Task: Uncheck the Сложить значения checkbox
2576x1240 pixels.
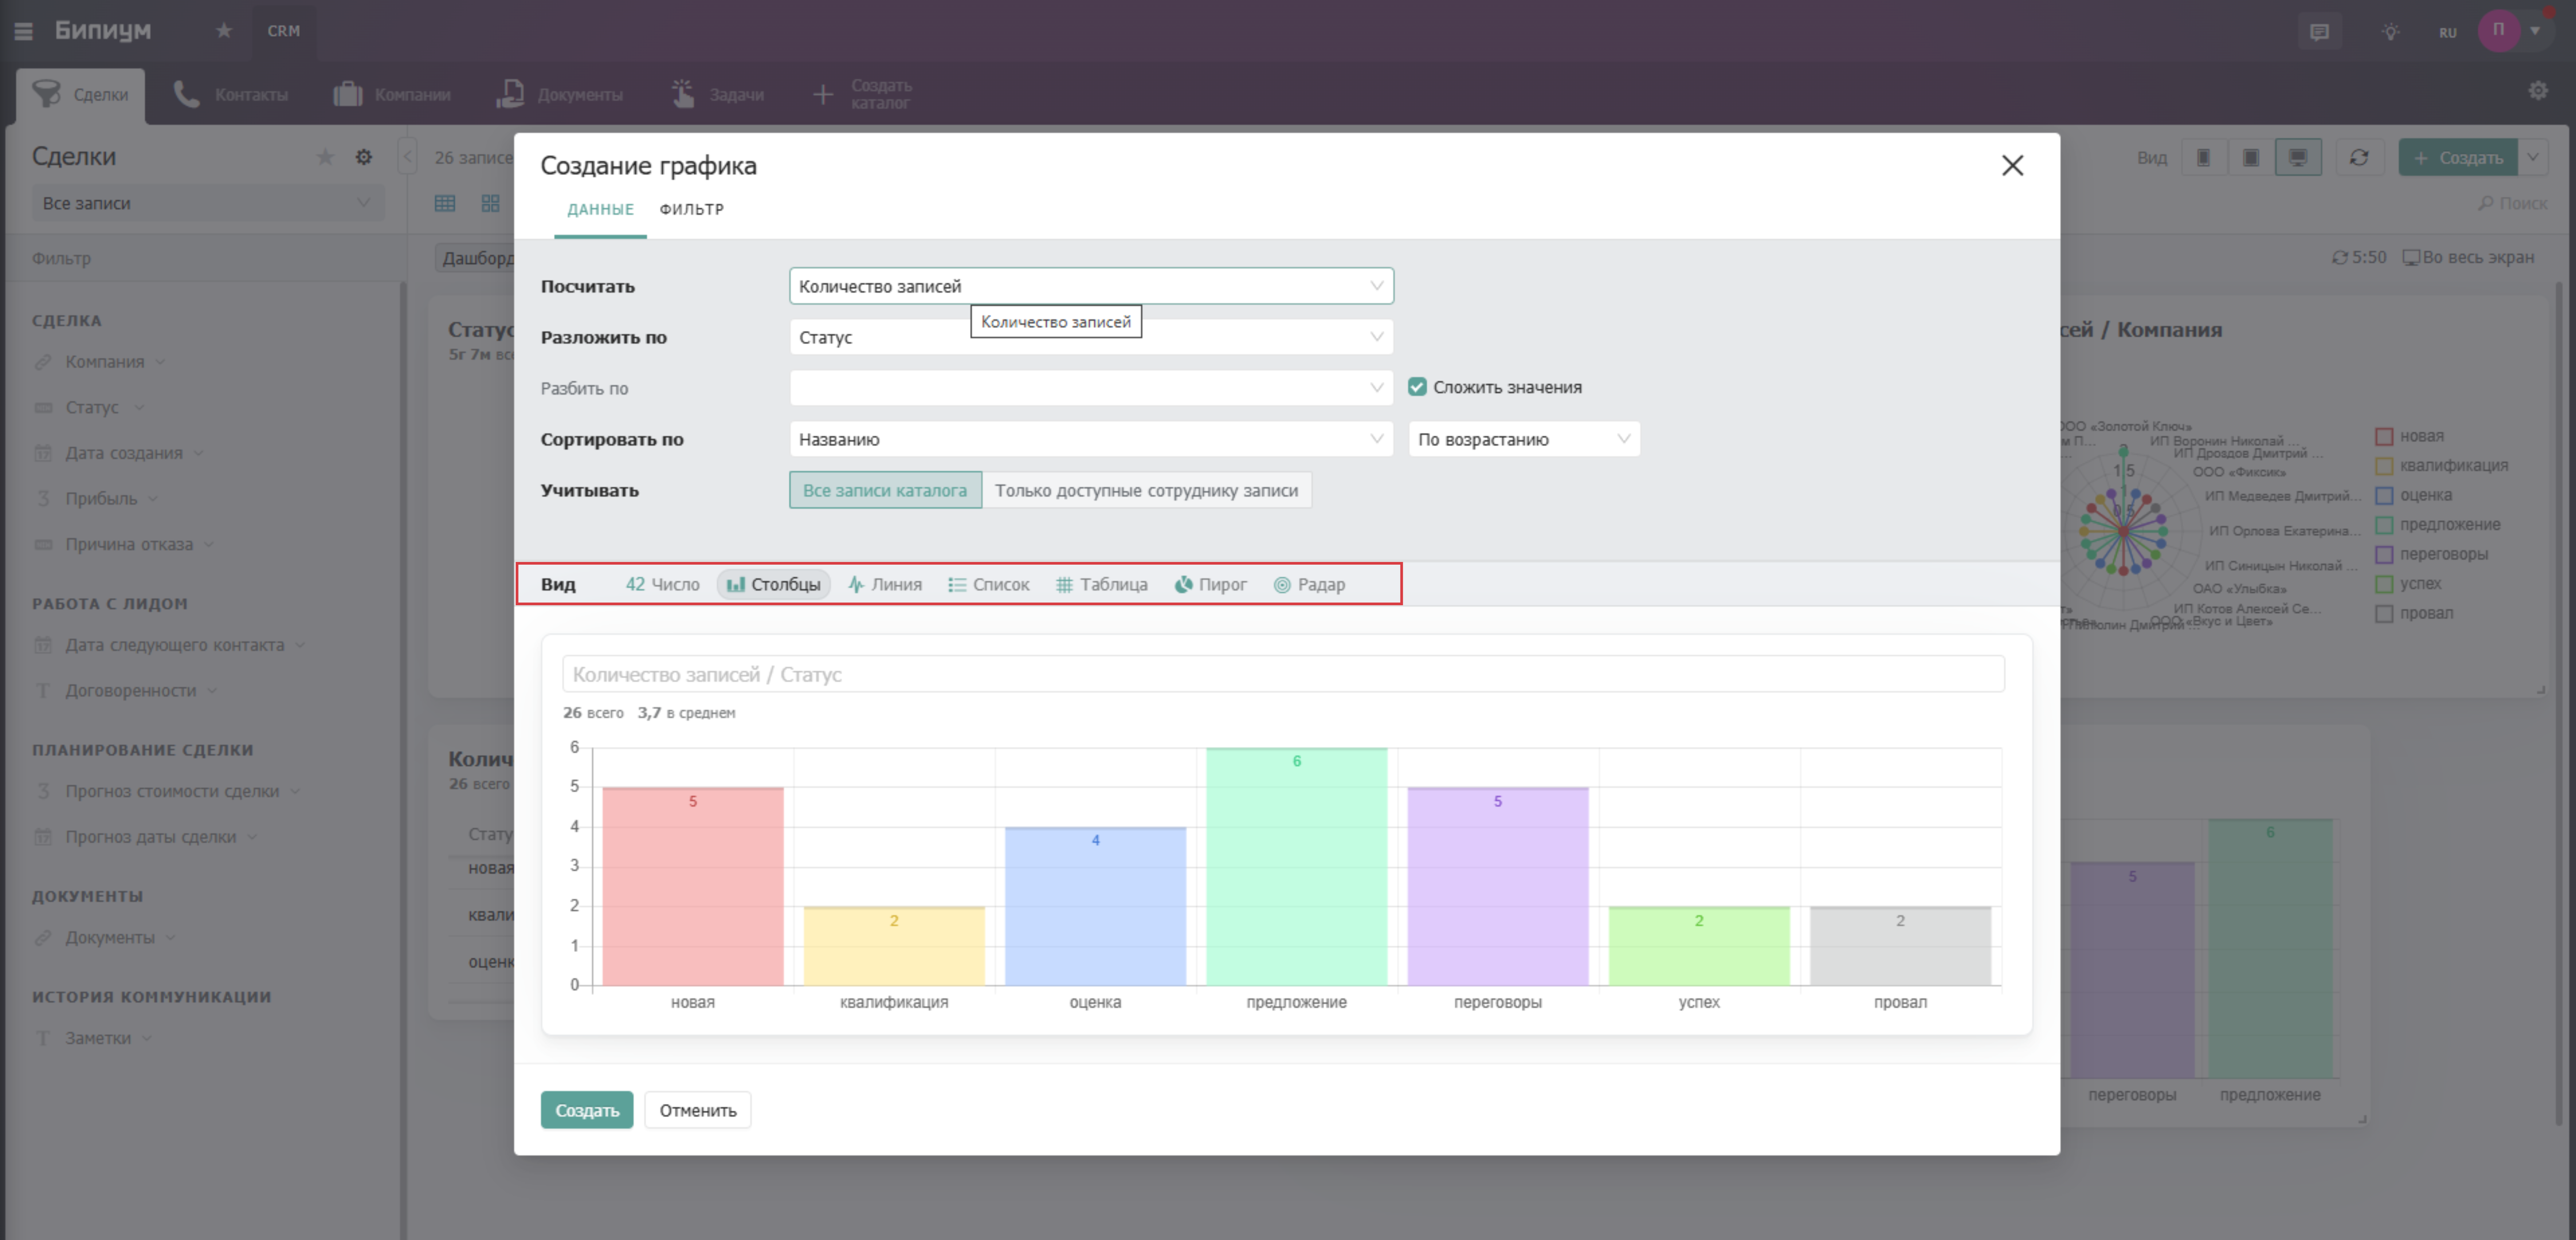Action: point(1417,387)
